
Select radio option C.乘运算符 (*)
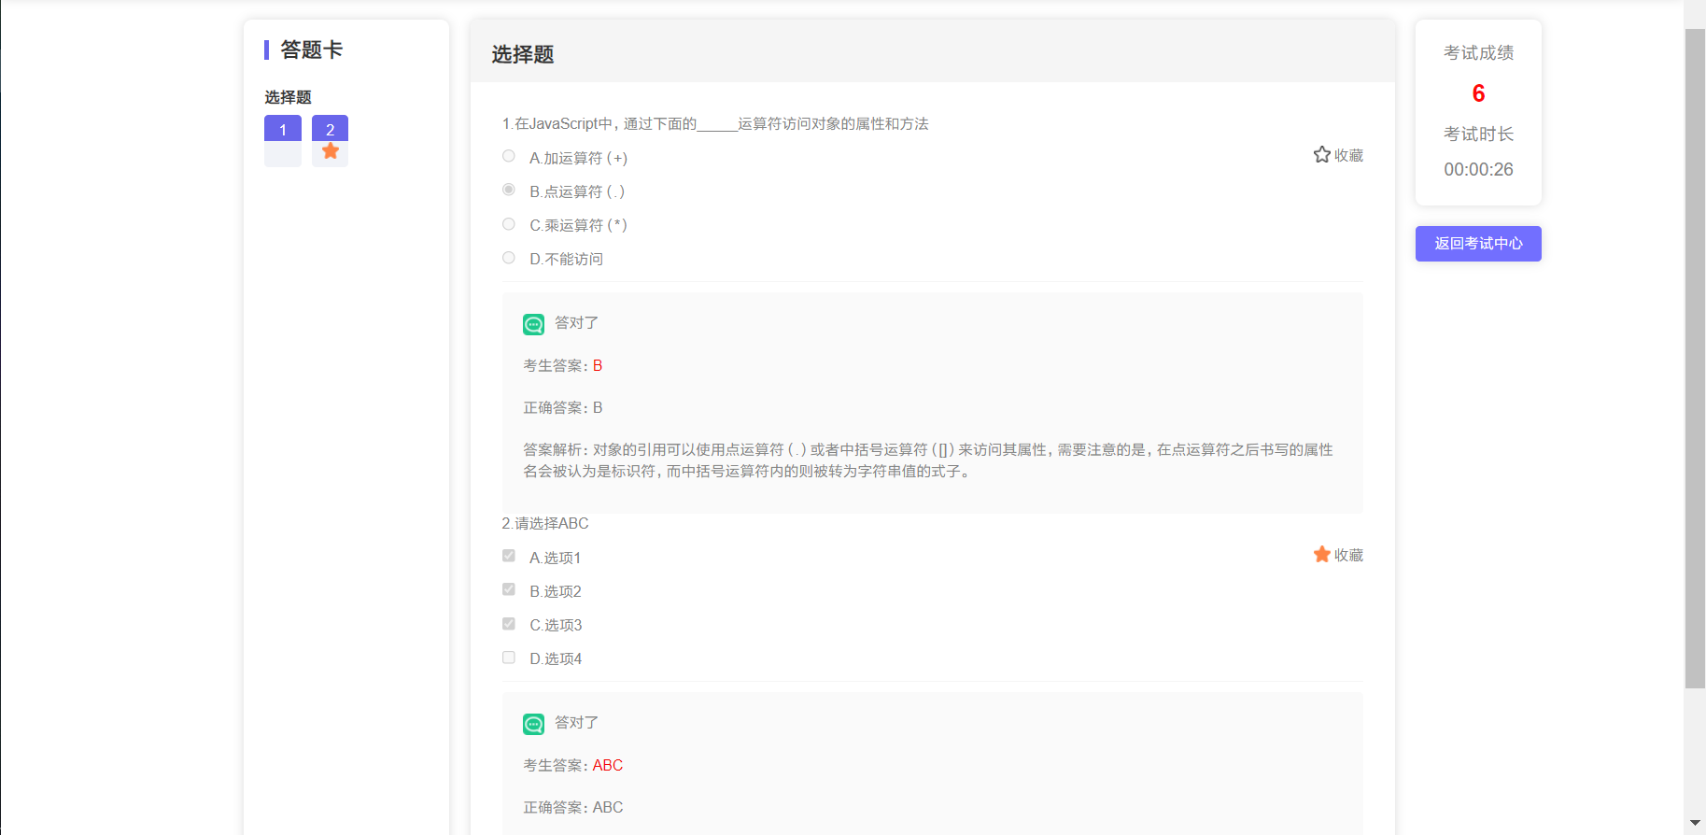[509, 224]
